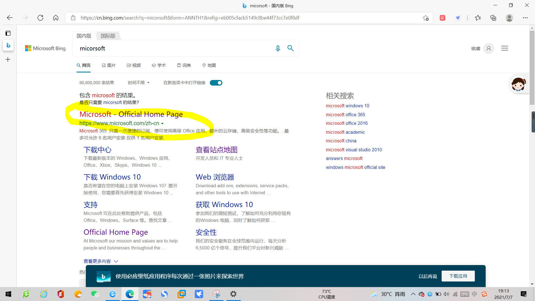Screen dimensions: 535x301
Task: Open the 安全性 link
Action: [x=206, y=232]
